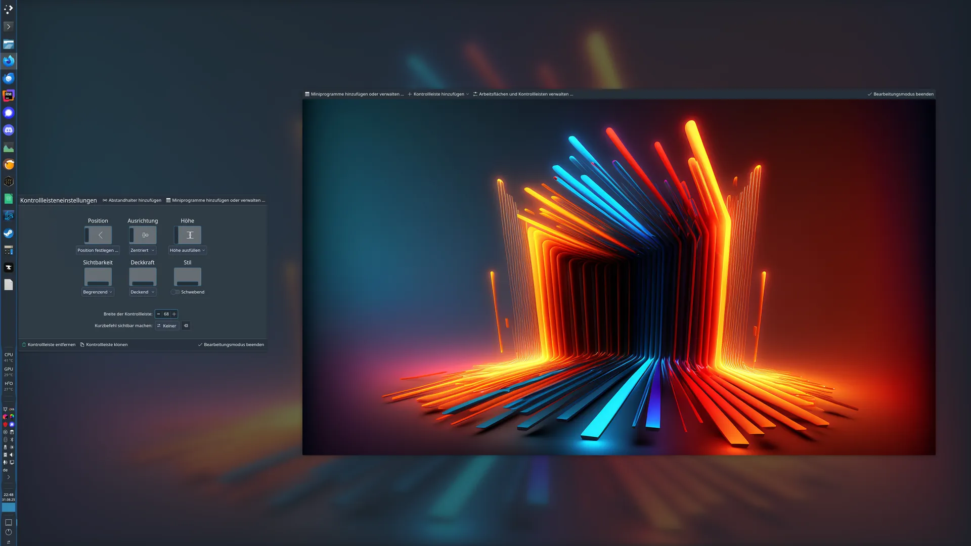Expand the Zentriert alignment dropdown
Screen dimensions: 971x546
[142, 250]
